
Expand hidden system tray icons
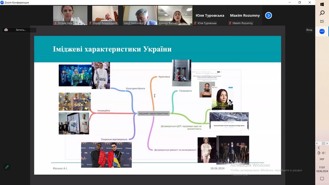click(x=319, y=148)
